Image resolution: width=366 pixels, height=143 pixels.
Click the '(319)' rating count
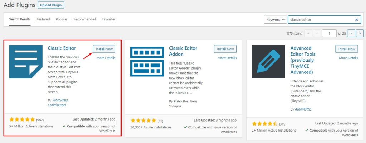click(282, 124)
